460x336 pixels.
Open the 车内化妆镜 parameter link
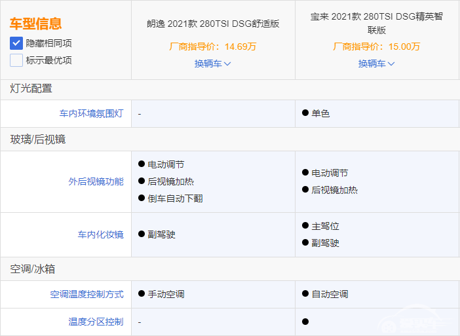tap(101, 234)
